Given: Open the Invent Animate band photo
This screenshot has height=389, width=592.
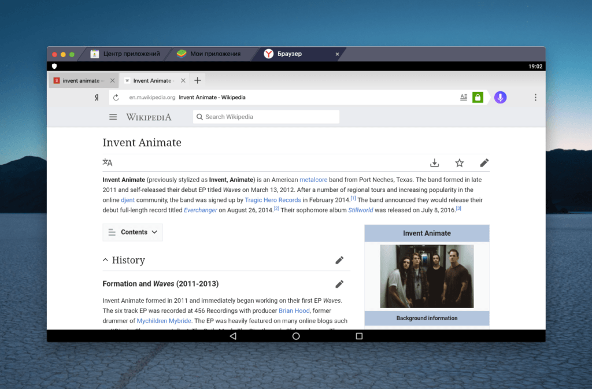Looking at the screenshot, I should pyautogui.click(x=427, y=276).
